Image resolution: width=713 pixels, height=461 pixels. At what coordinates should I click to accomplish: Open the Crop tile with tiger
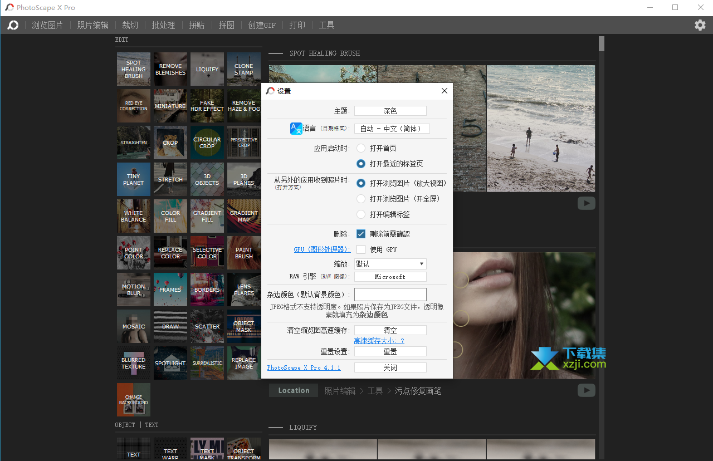[170, 143]
